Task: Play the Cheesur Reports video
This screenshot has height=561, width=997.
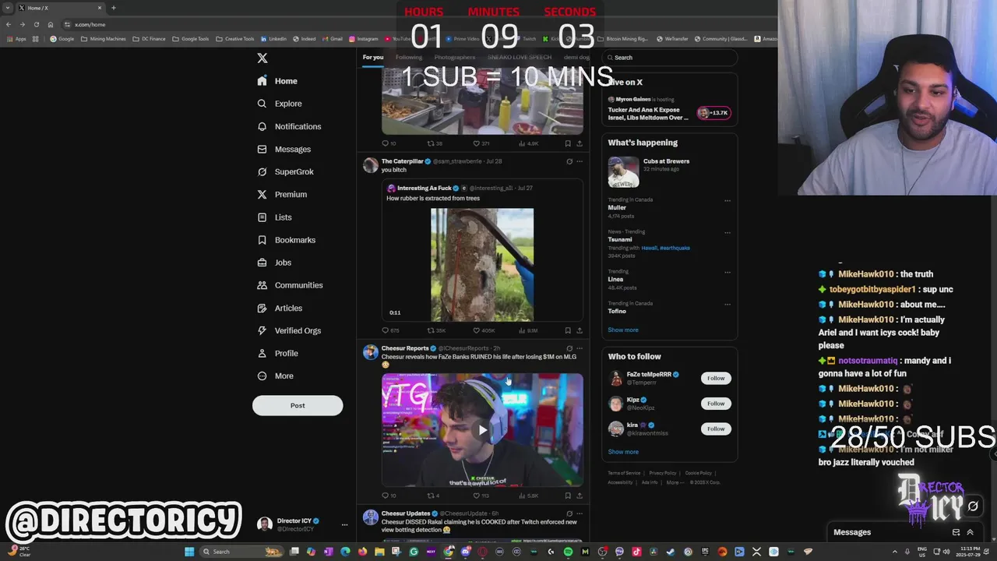Action: pyautogui.click(x=482, y=430)
